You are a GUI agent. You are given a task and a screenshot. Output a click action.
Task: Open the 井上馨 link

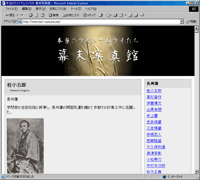[152, 116]
